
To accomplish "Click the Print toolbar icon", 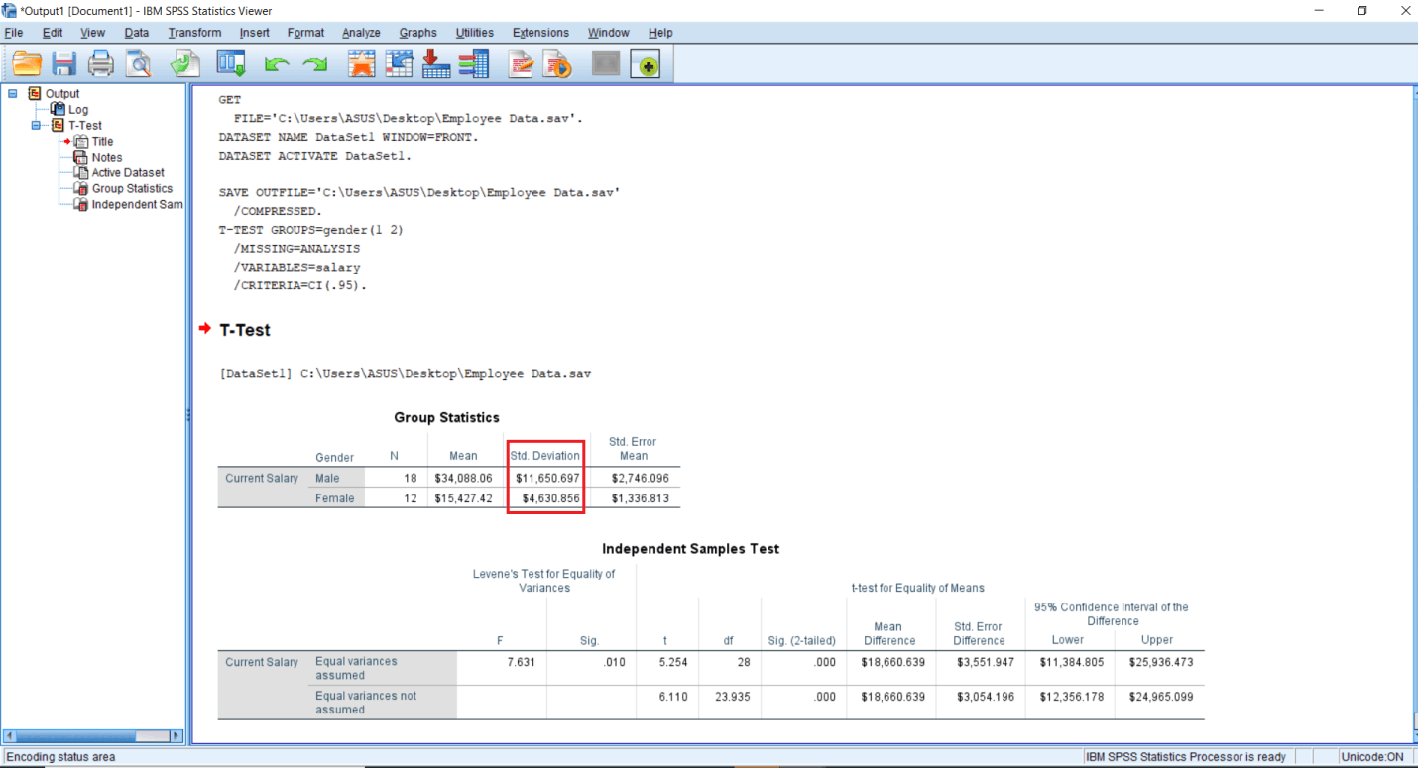I will [101, 65].
